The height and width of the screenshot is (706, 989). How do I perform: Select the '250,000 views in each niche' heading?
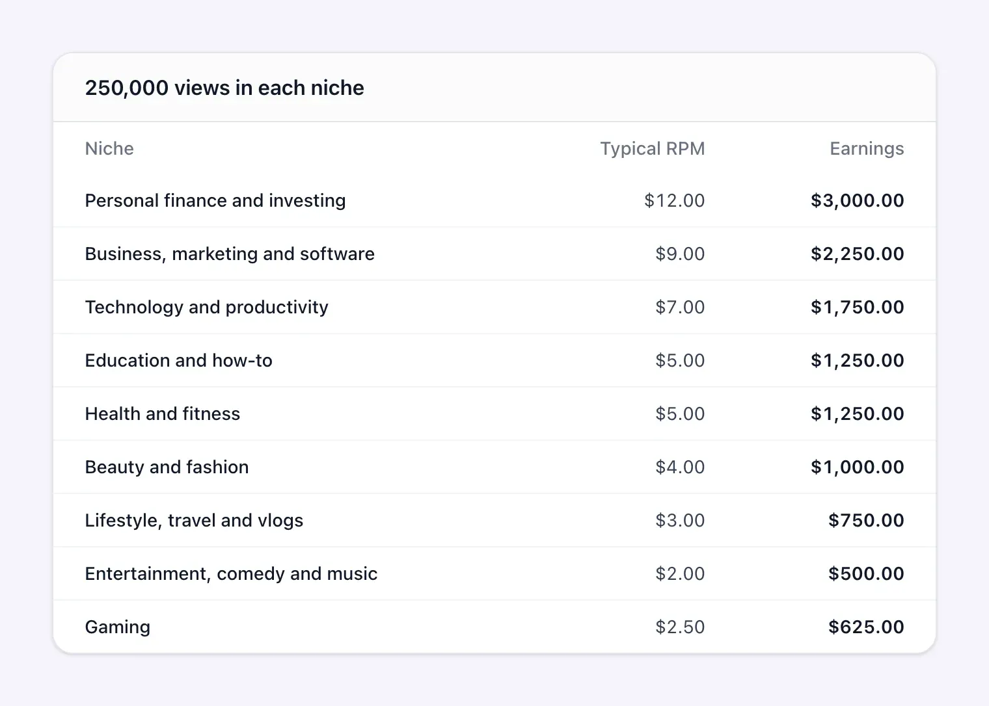click(x=224, y=88)
